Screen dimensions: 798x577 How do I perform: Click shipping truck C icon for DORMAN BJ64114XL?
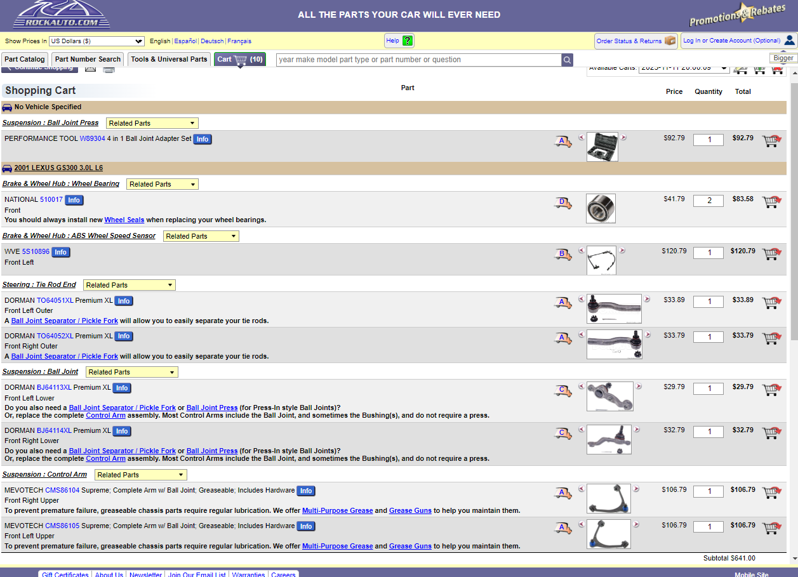pyautogui.click(x=562, y=434)
